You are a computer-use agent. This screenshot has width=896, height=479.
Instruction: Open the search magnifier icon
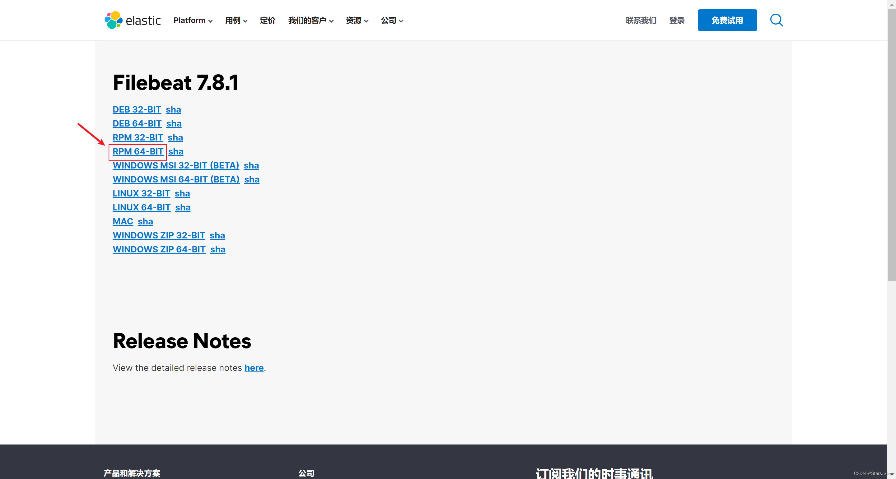pyautogui.click(x=776, y=20)
